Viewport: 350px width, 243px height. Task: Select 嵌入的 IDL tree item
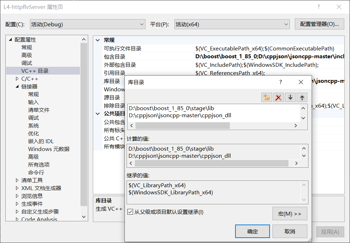tap(41, 141)
